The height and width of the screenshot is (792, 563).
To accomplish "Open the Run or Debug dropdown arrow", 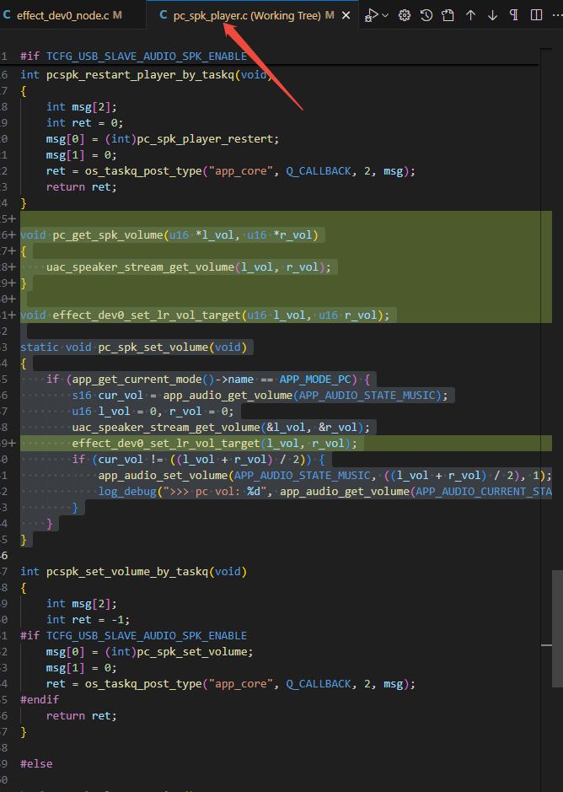I will pos(385,16).
